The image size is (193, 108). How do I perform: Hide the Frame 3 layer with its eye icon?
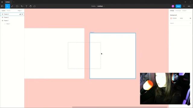pos(22,14)
